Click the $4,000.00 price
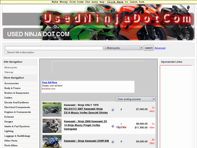Viewport: 197px width, 148px height. [142, 141]
